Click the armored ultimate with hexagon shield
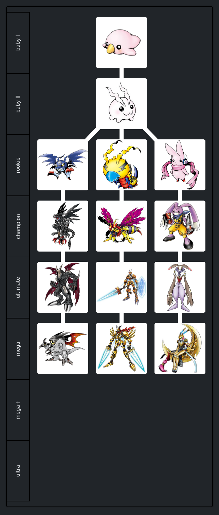This screenshot has width=219, height=515. click(x=122, y=287)
